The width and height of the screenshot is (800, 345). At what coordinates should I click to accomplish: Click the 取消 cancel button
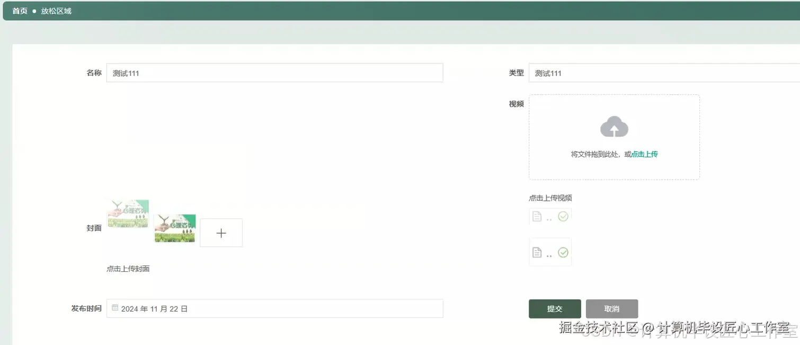coord(611,308)
